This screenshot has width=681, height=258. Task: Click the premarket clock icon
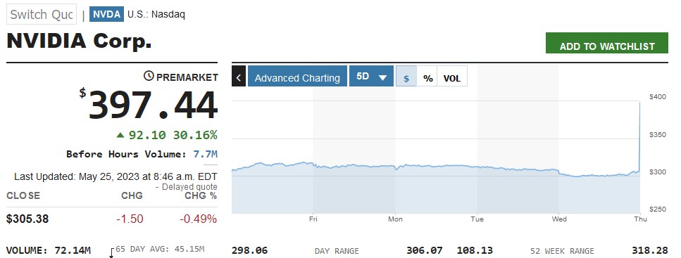[149, 77]
